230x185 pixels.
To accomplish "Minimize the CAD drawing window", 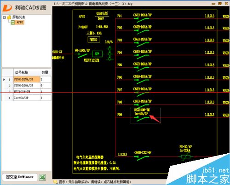I will (213, 4).
